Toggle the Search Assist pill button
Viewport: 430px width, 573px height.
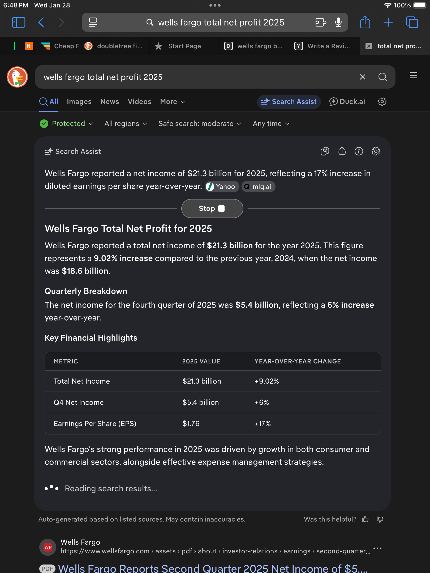pos(289,102)
